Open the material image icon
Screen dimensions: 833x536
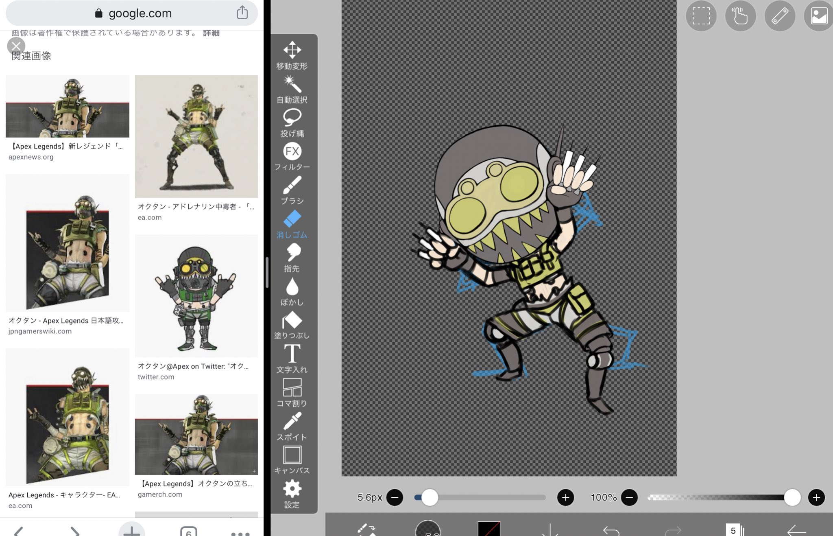click(x=819, y=16)
